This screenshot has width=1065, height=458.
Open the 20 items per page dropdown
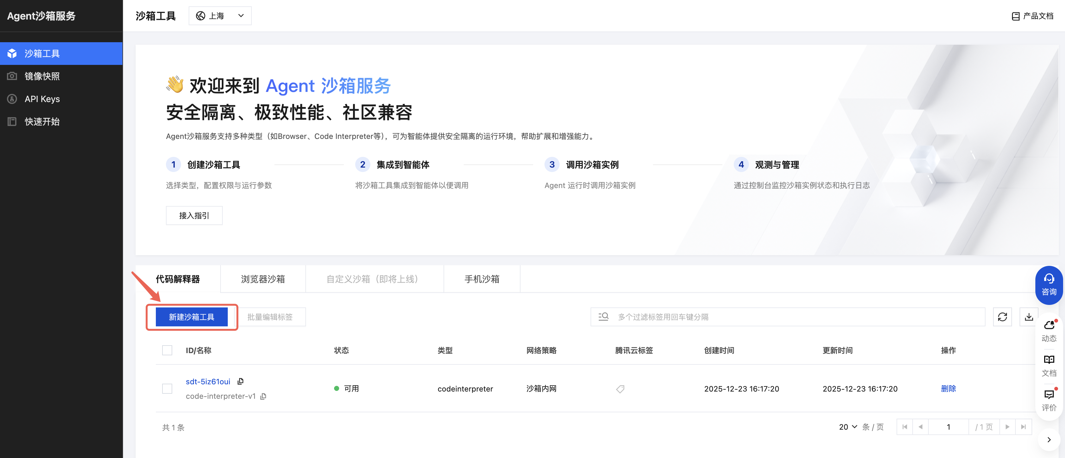click(848, 427)
